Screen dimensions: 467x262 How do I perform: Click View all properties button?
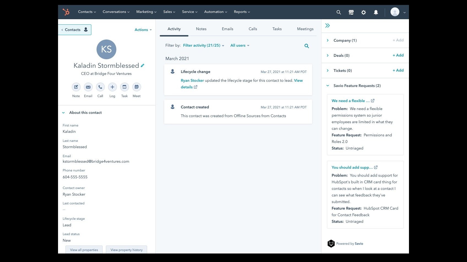[x=84, y=250]
